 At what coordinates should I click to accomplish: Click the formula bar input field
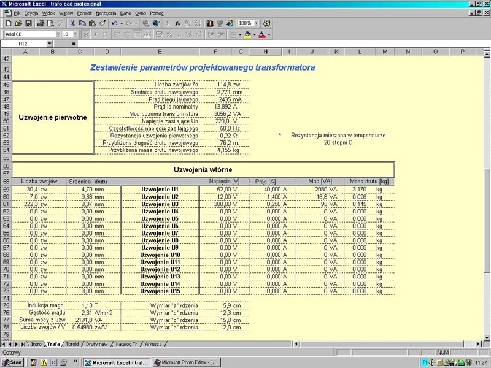(x=245, y=44)
